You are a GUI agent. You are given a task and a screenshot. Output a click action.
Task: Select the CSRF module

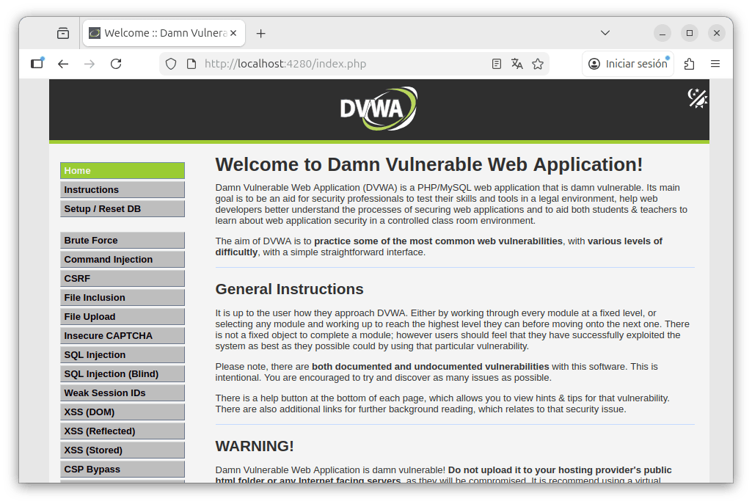[x=123, y=279]
